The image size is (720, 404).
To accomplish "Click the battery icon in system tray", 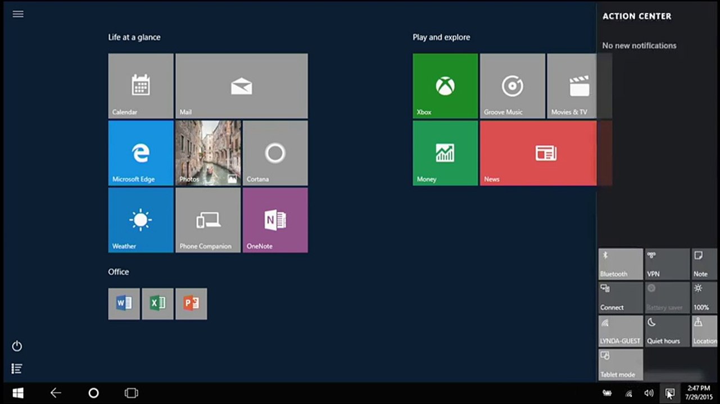I will pyautogui.click(x=607, y=393).
